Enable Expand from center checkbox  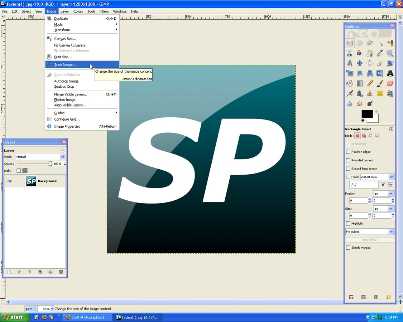[x=348, y=169]
